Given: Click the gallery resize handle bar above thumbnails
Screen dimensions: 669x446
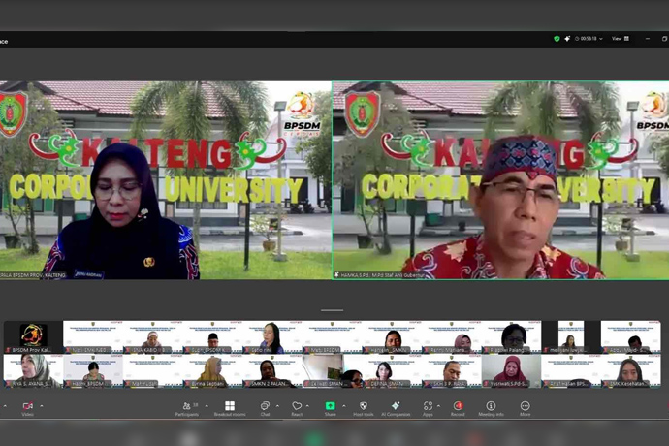Looking at the screenshot, I should [333, 310].
